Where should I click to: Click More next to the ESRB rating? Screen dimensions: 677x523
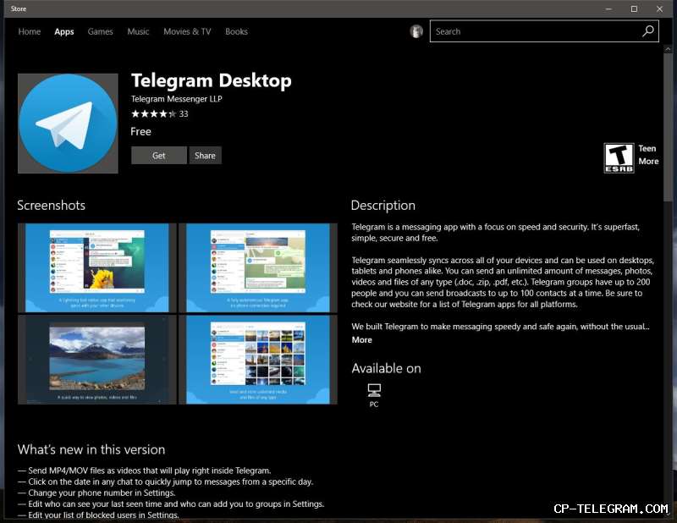(648, 161)
